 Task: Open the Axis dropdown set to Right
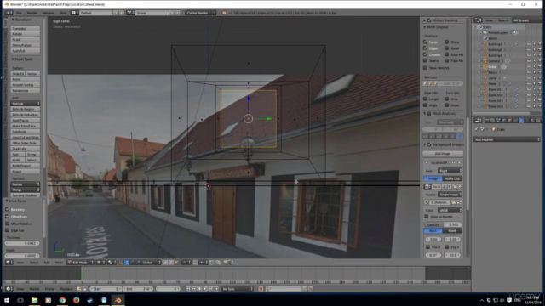point(450,171)
